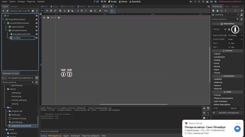
Task: Select the Select Mode arrow tool
Action: pos(42,11)
